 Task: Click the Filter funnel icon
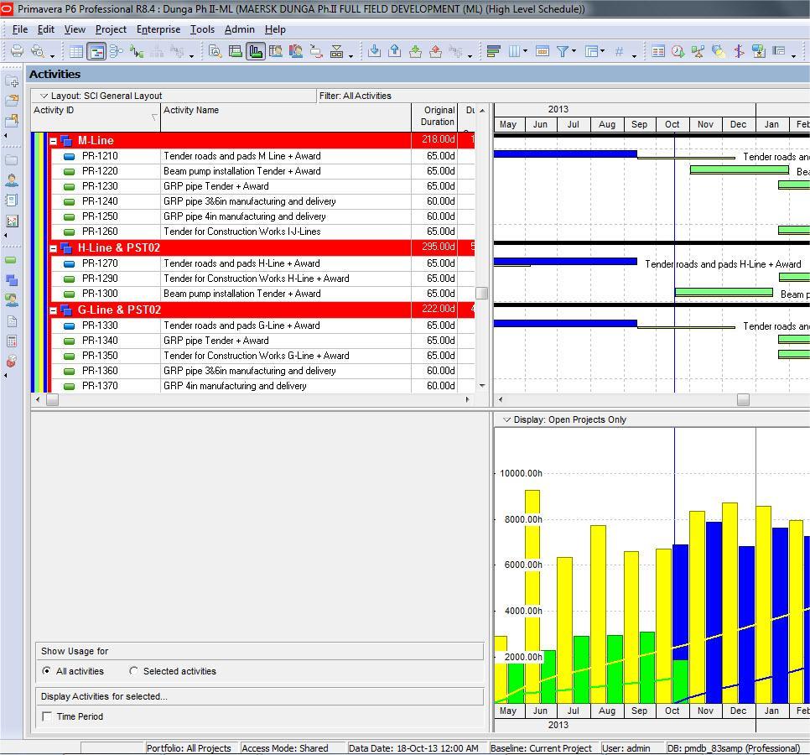tap(563, 51)
